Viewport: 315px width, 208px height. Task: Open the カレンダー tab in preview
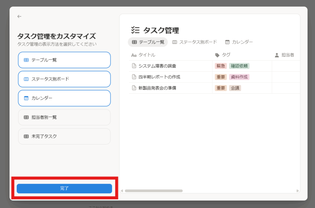(x=239, y=42)
